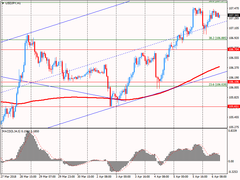240x180 pixels.
Task: Click the 5 Apr 00:00 time label
Action: (181, 177)
